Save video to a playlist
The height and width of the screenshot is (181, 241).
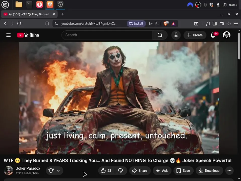coord(183,170)
